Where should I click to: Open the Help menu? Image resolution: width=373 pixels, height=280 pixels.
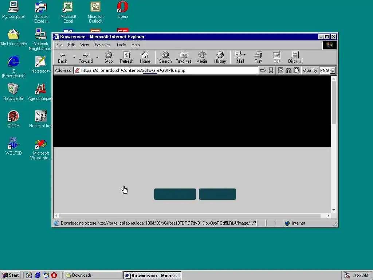136,45
